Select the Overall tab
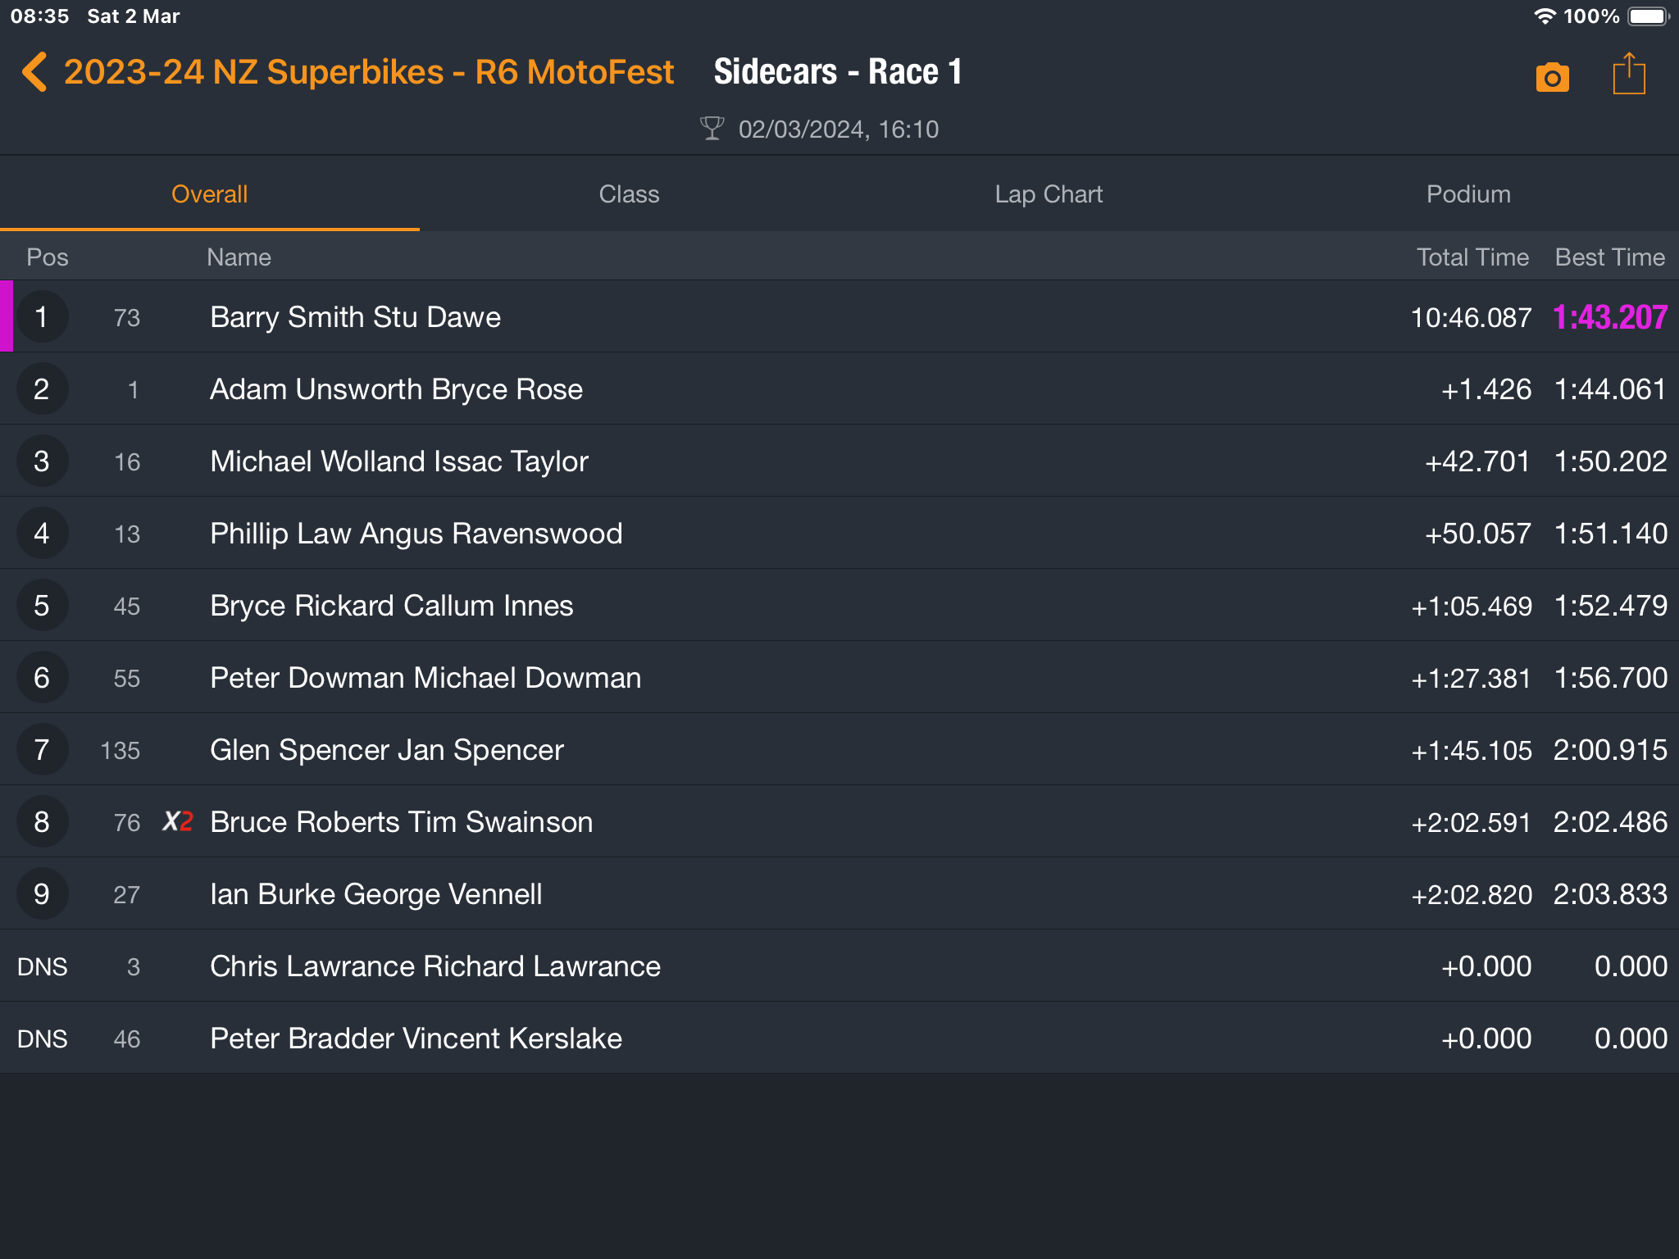 [x=209, y=194]
